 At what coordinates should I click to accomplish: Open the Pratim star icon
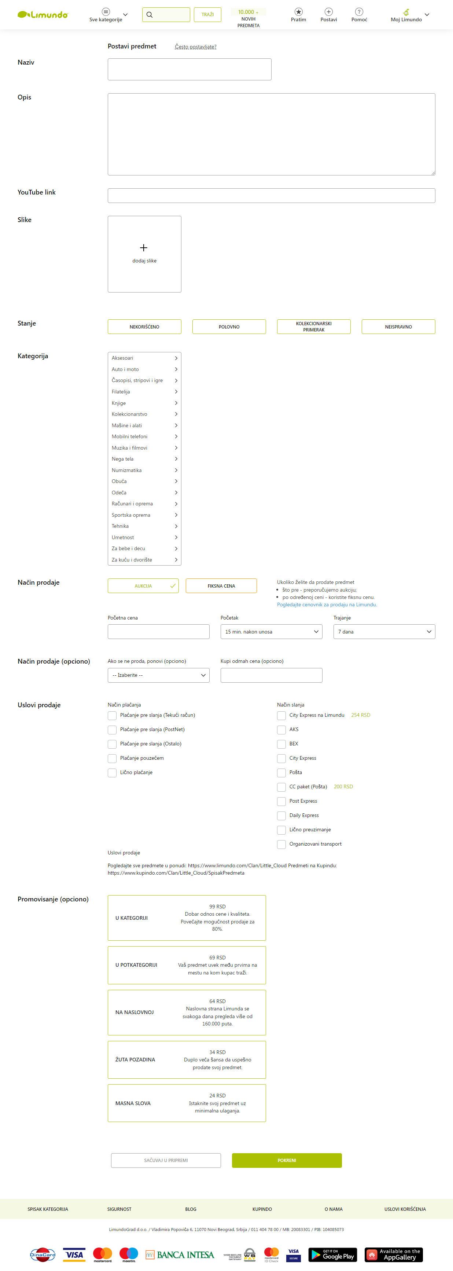298,12
